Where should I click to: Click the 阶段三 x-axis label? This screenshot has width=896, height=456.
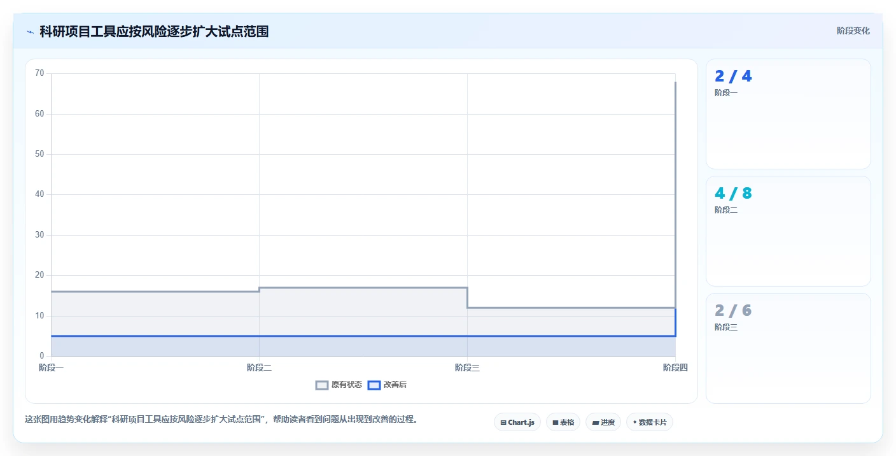click(467, 367)
